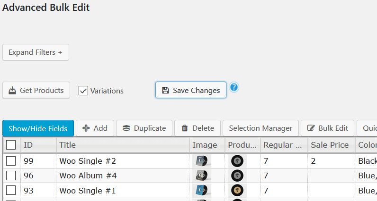Toggle the Variations checkbox
This screenshot has width=377, height=201.
coord(83,91)
